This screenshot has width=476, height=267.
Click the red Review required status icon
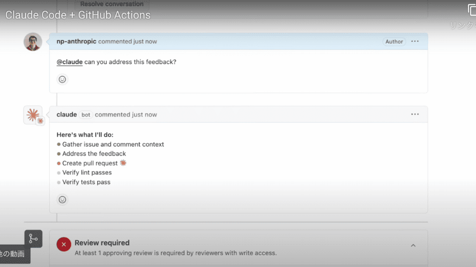point(64,244)
